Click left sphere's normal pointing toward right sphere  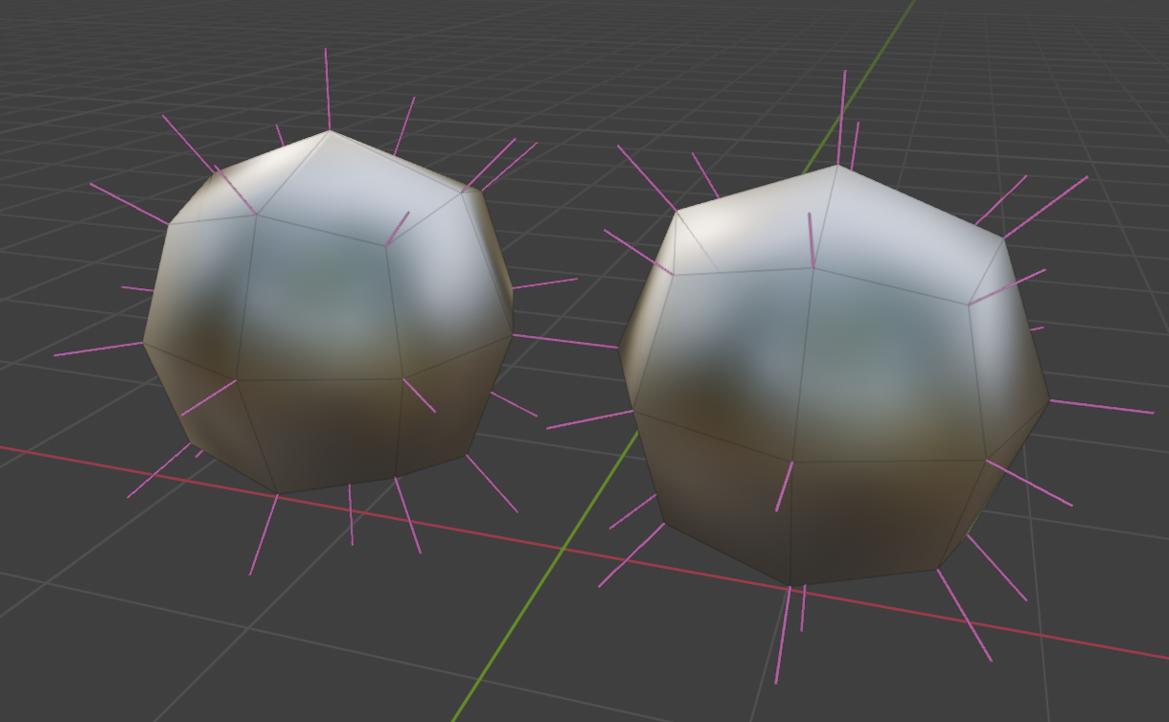pyautogui.click(x=565, y=341)
